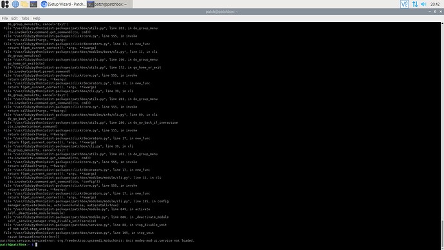This screenshot has height=250, width=444.
Task: Click the modules/info/cli.py line 80 row
Action: coord(80,115)
